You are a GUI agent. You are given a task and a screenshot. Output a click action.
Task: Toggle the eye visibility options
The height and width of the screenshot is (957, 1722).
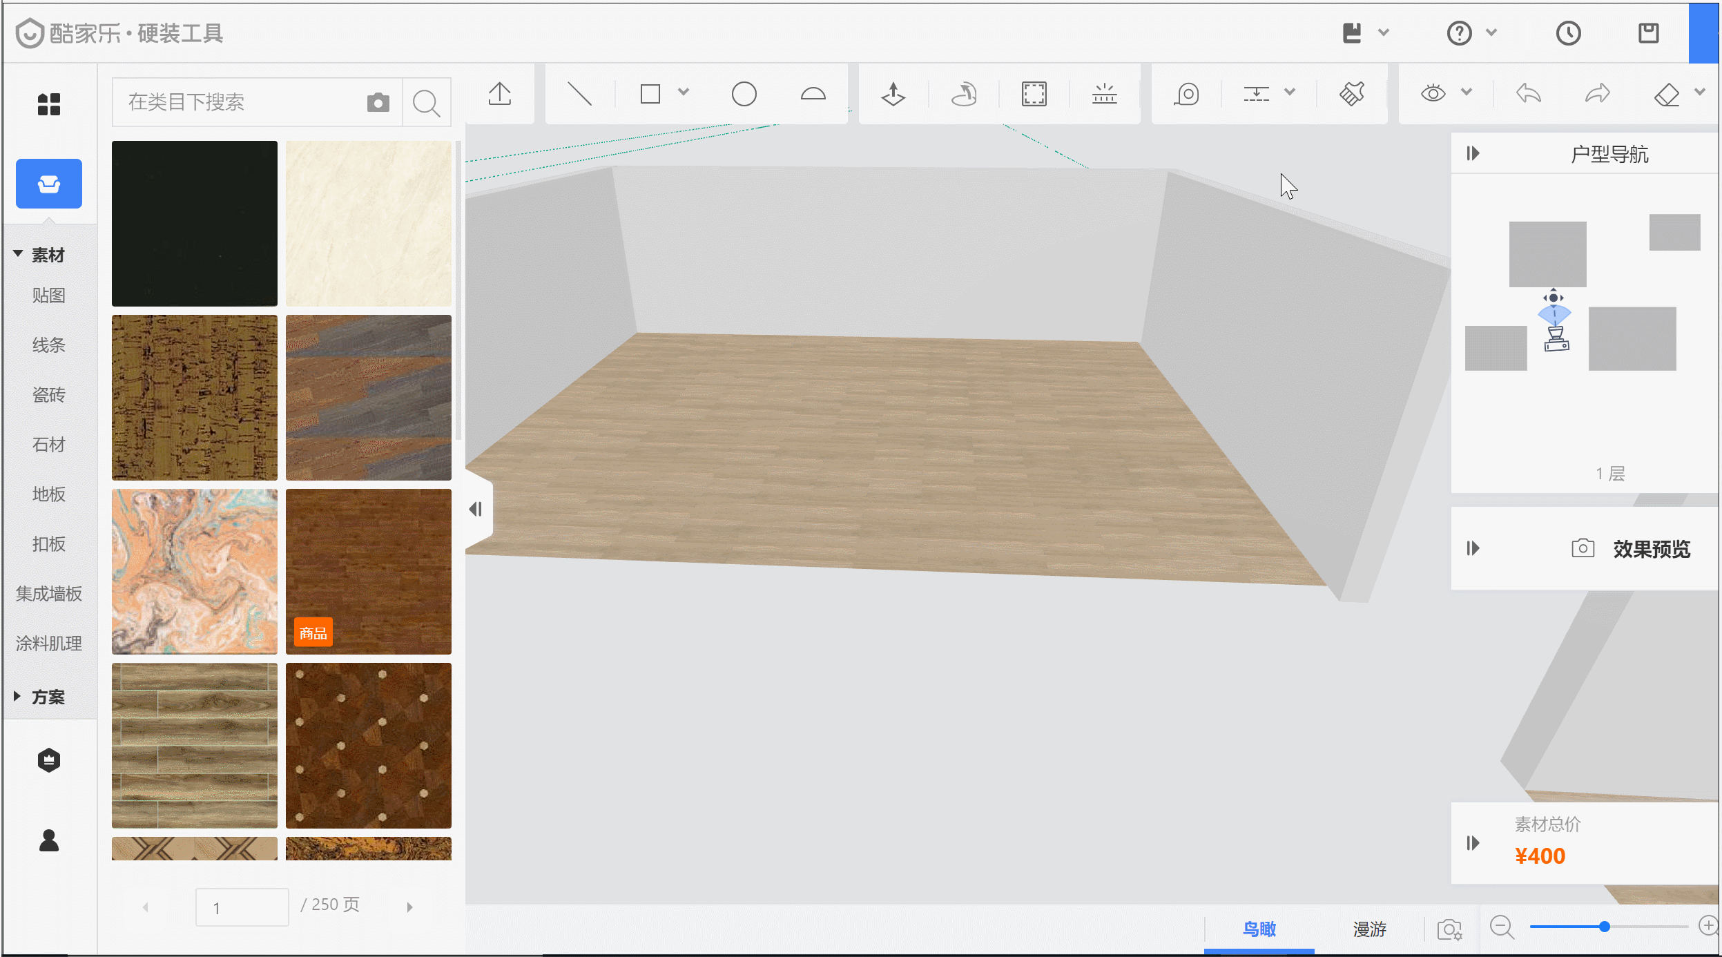point(1433,94)
